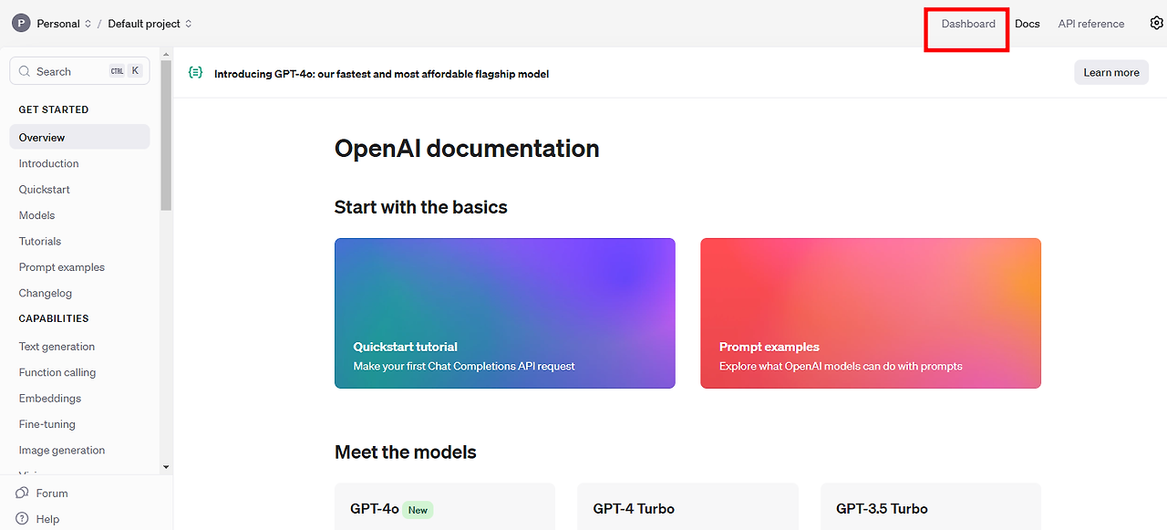Click the sidebar vertical scrollbar
1167x530 pixels.
click(166, 137)
